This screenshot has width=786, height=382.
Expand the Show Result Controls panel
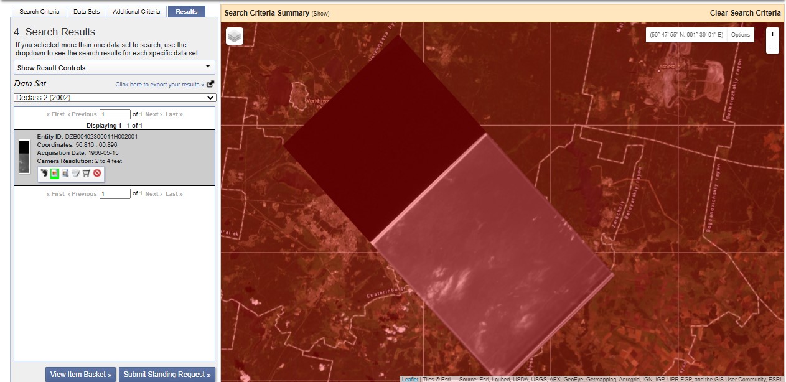115,68
